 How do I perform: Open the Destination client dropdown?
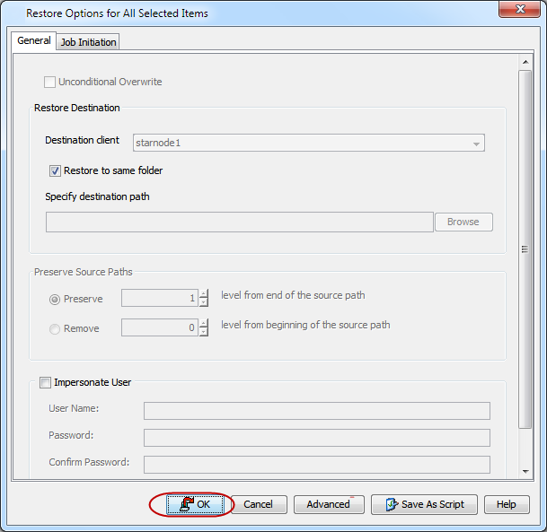[x=475, y=143]
